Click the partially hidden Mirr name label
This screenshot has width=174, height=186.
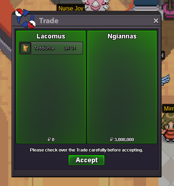point(168,108)
